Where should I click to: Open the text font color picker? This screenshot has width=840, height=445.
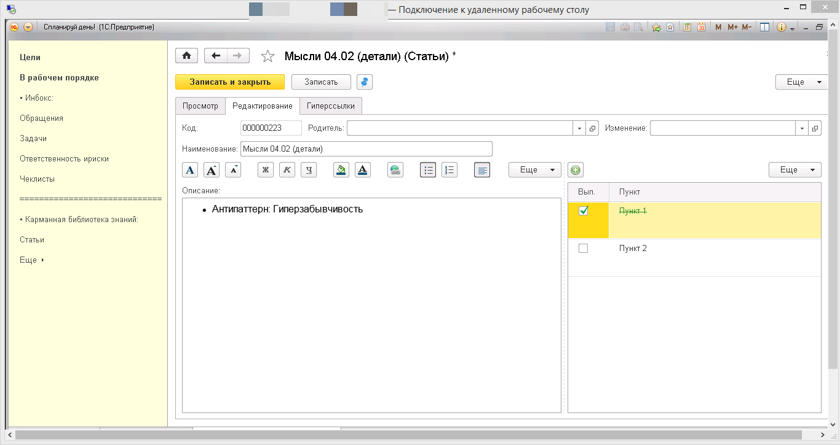click(x=363, y=170)
